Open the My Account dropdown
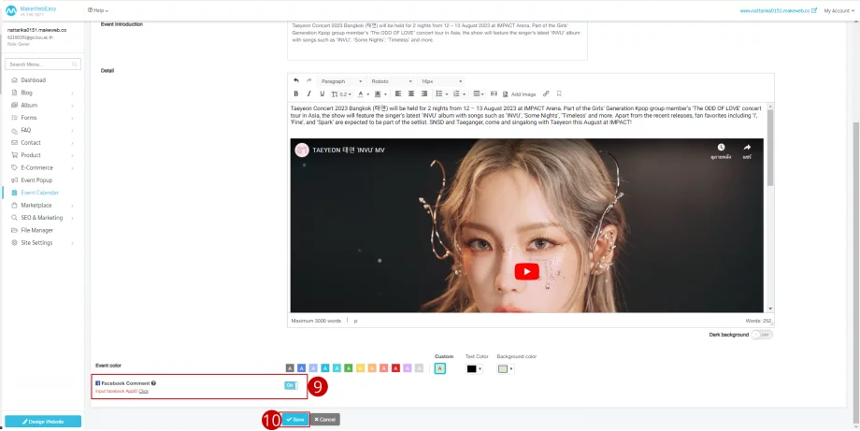Viewport: 860px width, 431px height. coord(839,10)
